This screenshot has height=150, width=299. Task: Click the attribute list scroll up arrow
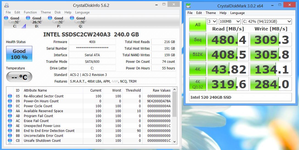tap(174, 90)
